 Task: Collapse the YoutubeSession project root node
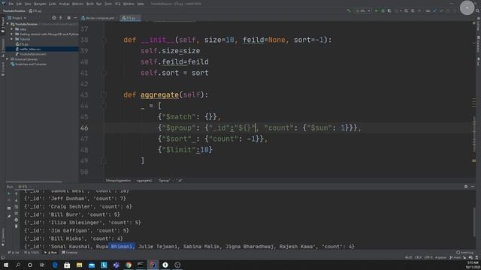point(8,24)
